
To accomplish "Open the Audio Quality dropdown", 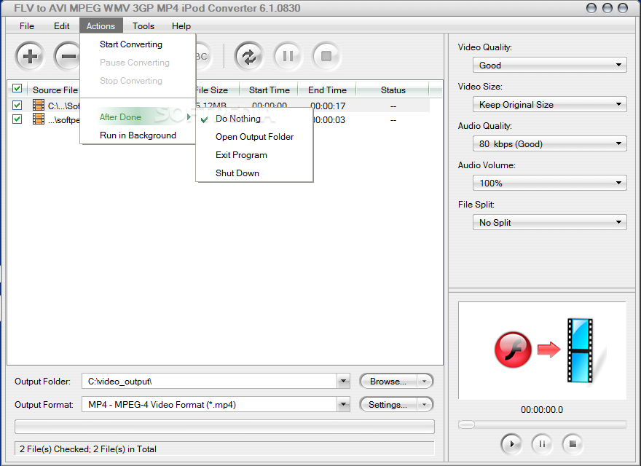I will click(x=549, y=143).
